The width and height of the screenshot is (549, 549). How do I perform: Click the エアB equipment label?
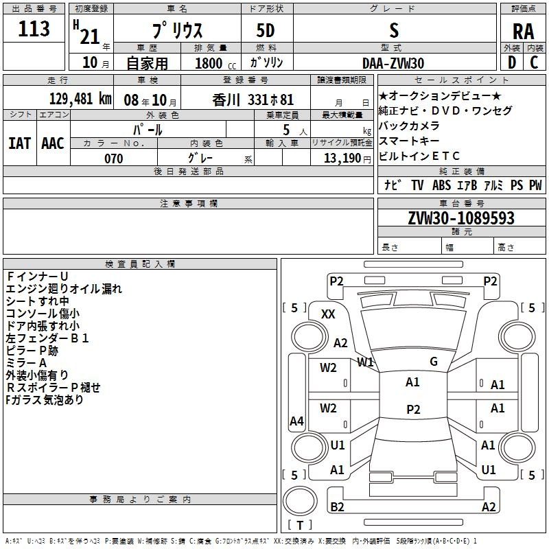[467, 185]
